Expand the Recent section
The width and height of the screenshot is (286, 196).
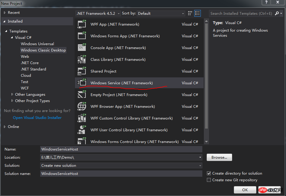point(5,13)
